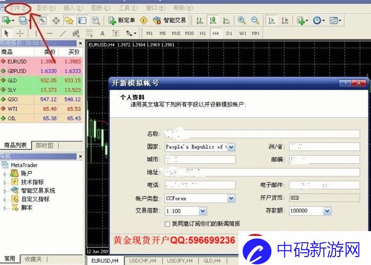Expand the 自定义指标 tree node
Viewport: 371px width, 265px height.
pos(5,199)
